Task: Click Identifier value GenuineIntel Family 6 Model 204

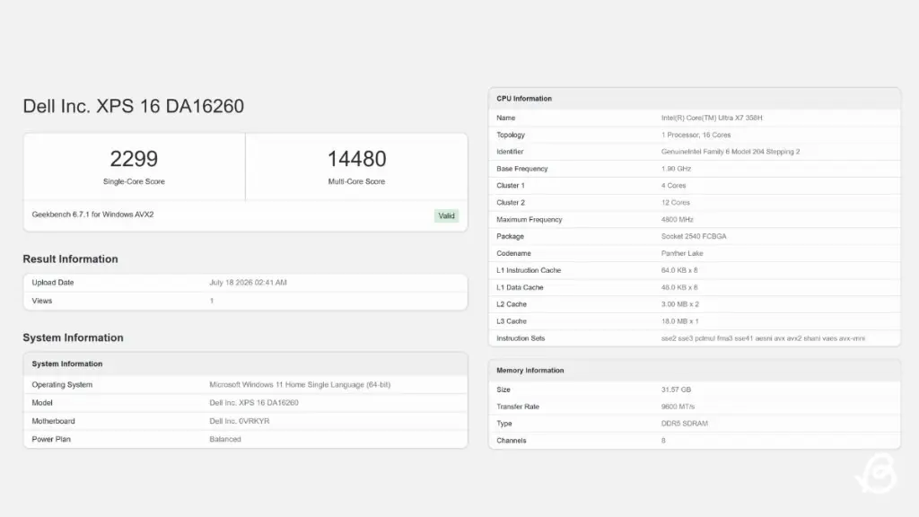Action: click(731, 152)
